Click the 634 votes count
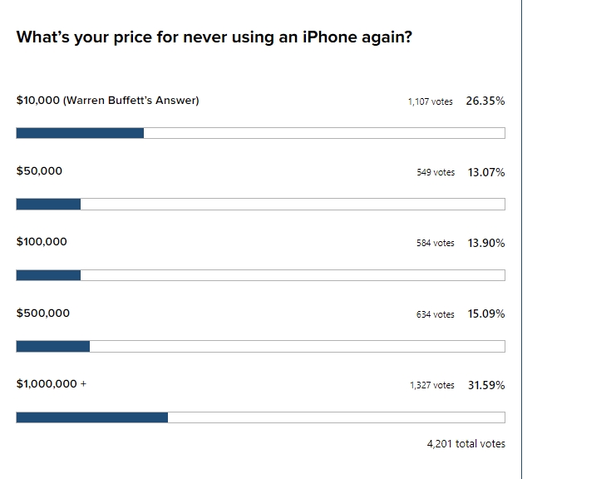 436,314
